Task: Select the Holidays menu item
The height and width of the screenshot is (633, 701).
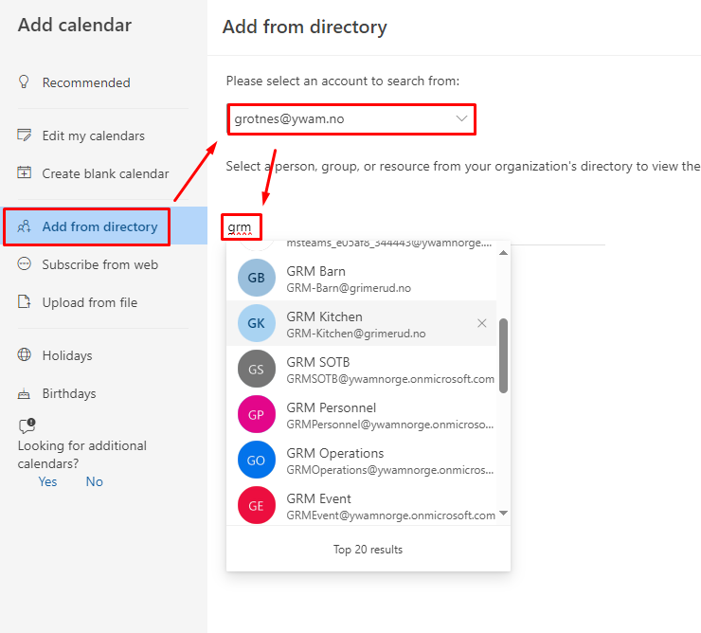Action: 67,355
